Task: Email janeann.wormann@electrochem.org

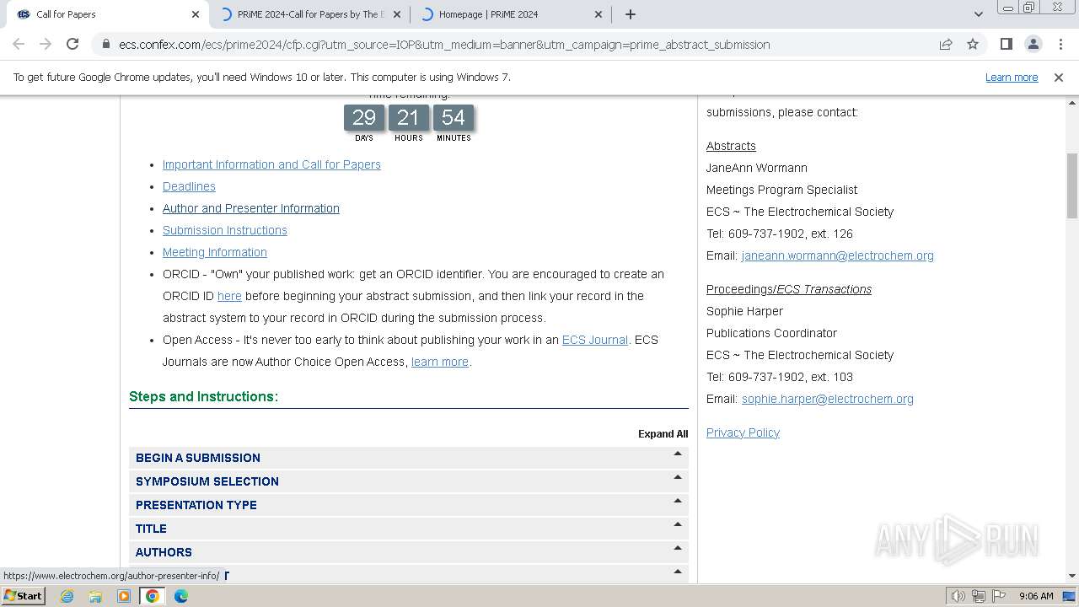Action: coord(838,255)
